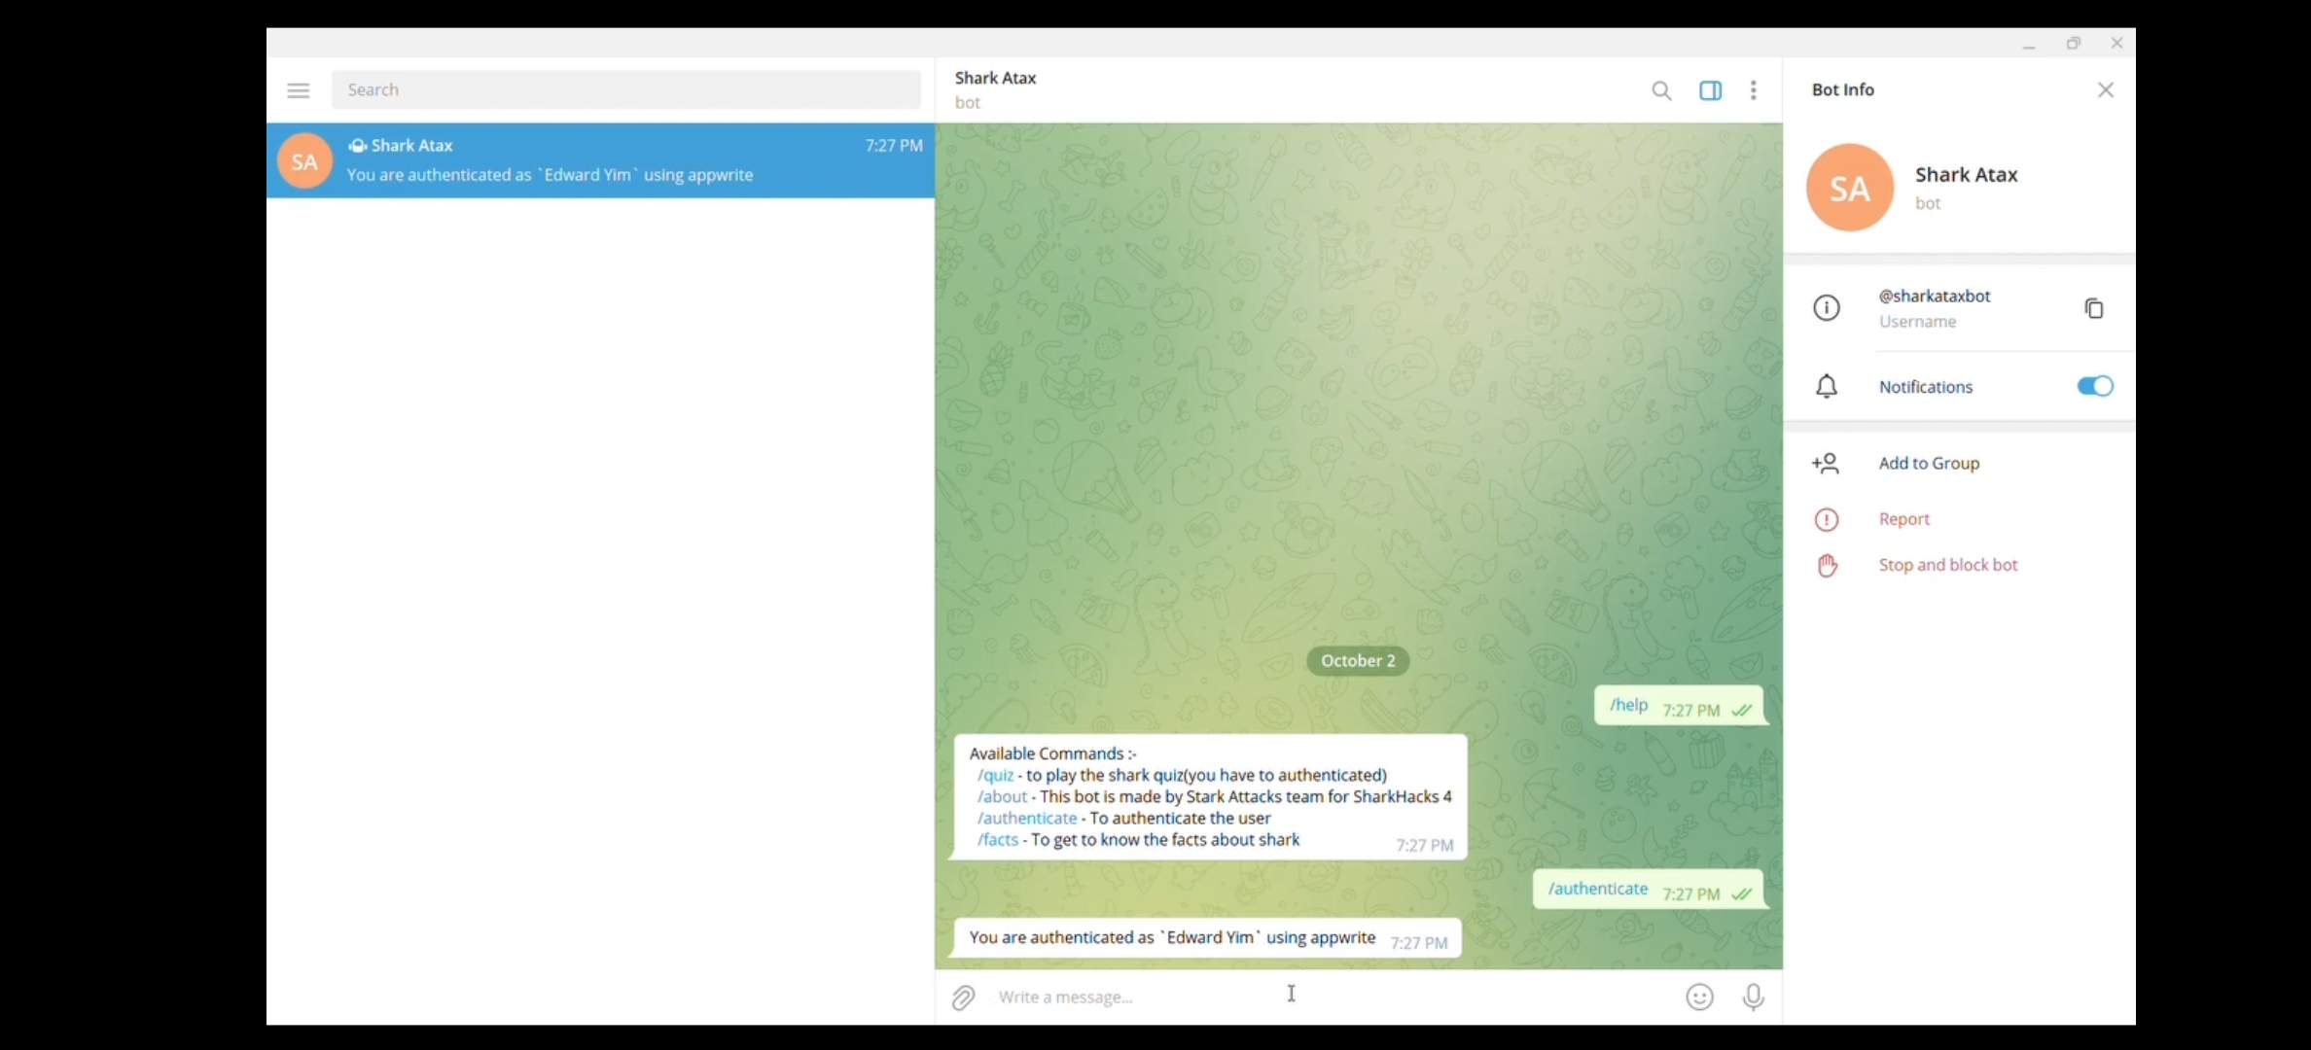This screenshot has width=2311, height=1050.
Task: Click the /facts command link
Action: click(998, 839)
